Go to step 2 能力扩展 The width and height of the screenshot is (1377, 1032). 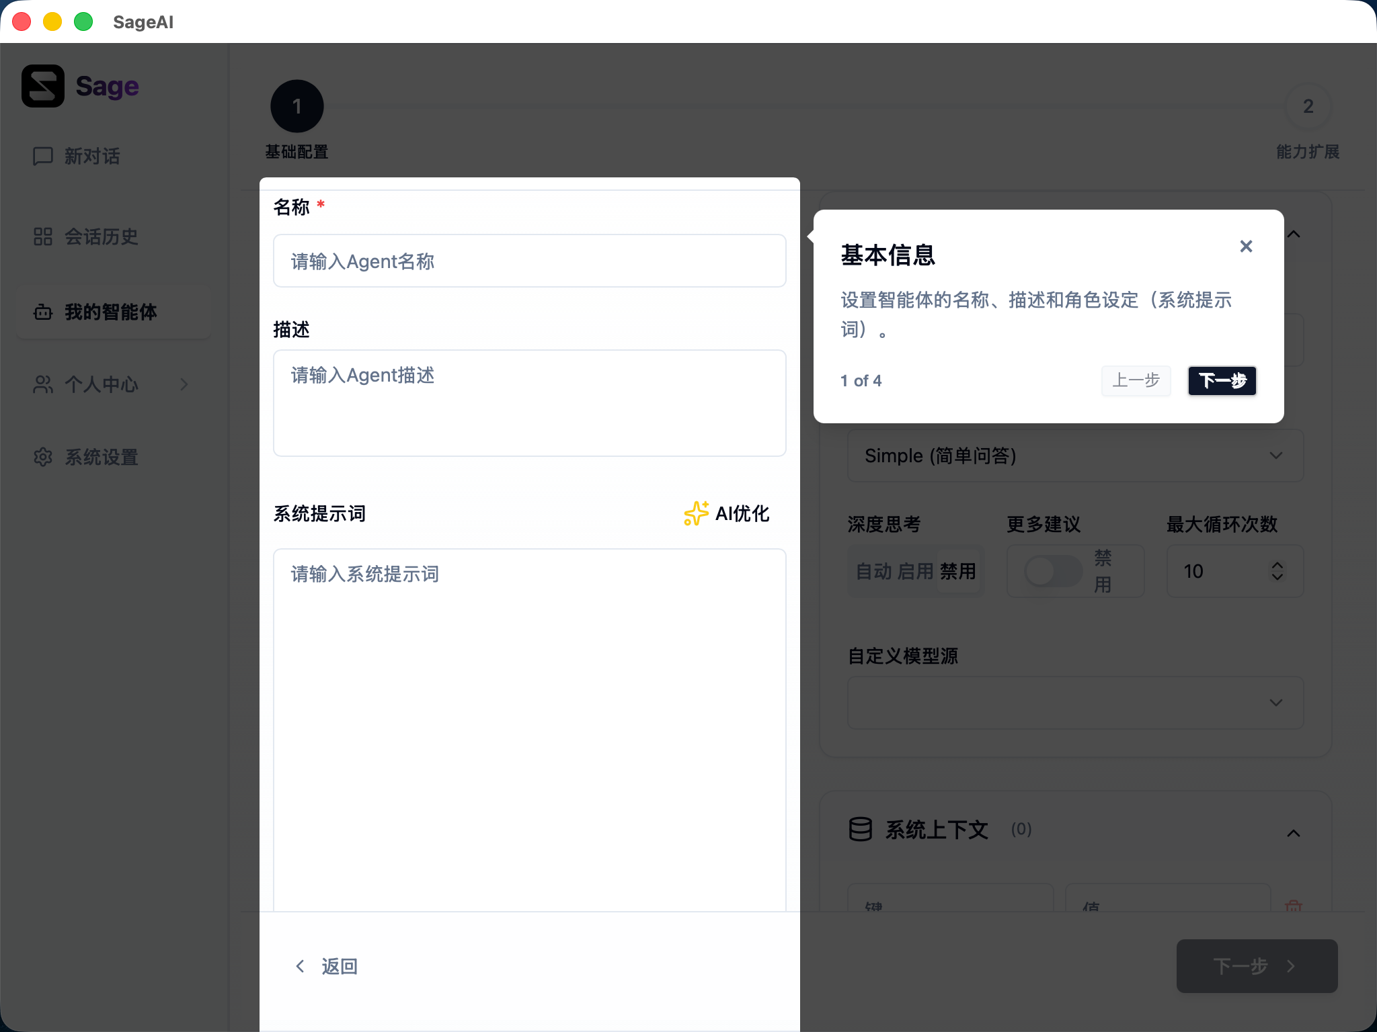click(1308, 106)
